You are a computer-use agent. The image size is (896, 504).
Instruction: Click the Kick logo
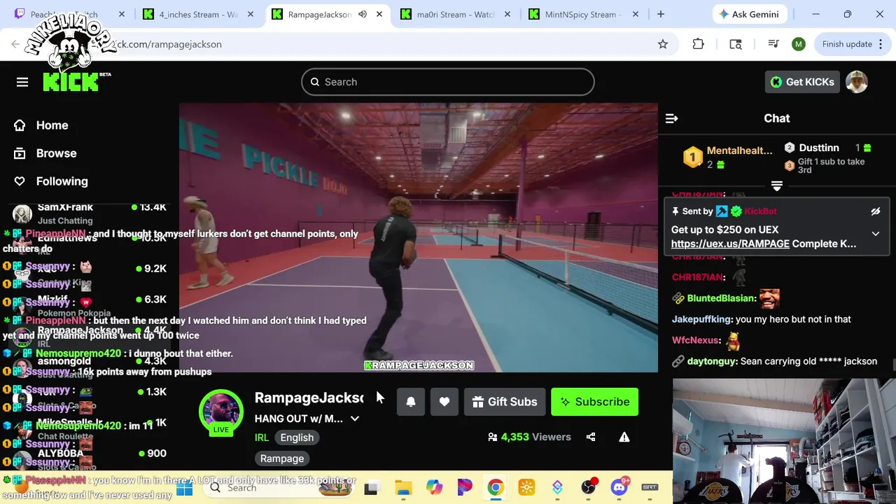(72, 82)
